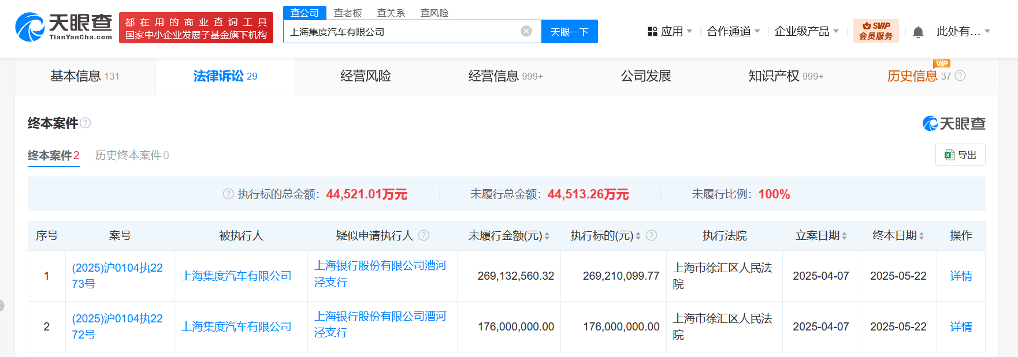Select the 查关系 search tab

[391, 13]
